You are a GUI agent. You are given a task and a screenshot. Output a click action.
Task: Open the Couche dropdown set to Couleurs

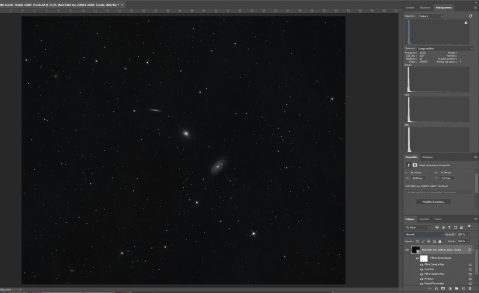tap(430, 16)
